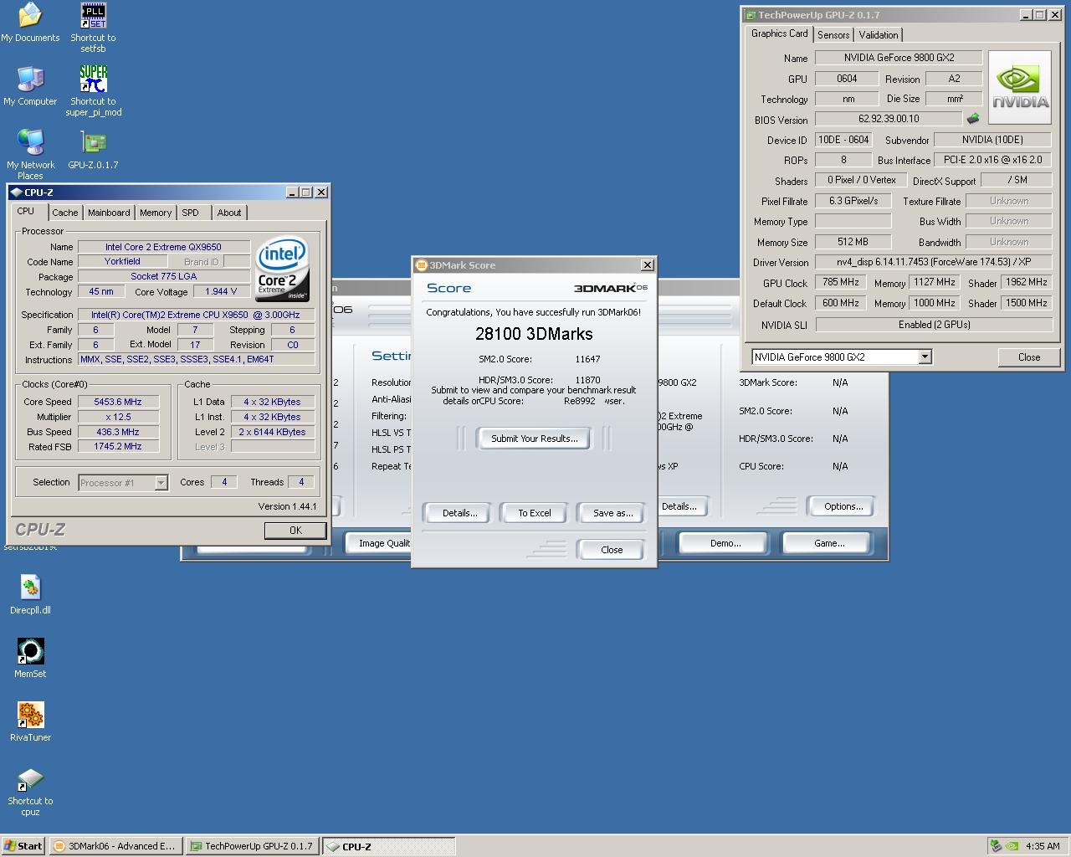Click Game button in 3DMark06 window
The width and height of the screenshot is (1071, 857).
tap(829, 543)
